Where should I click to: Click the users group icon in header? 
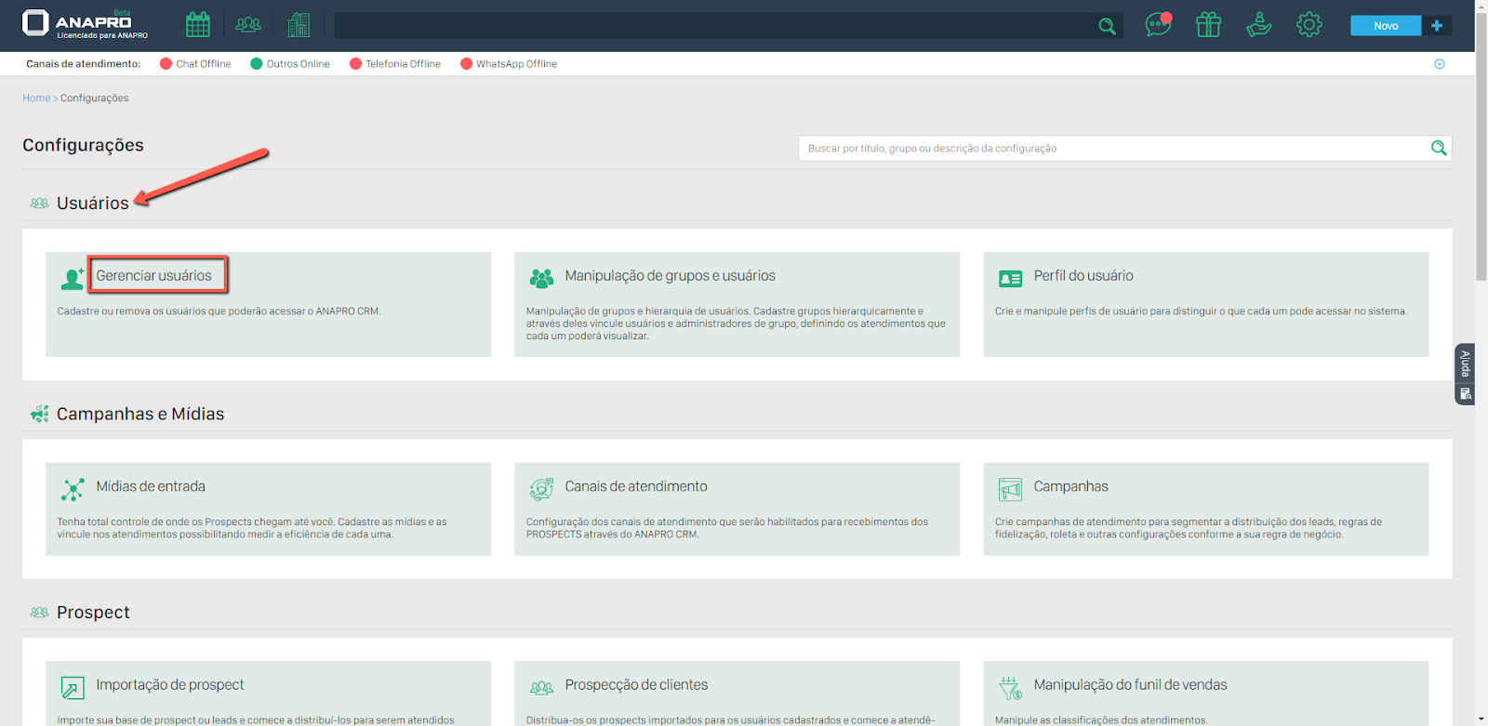coord(248,25)
